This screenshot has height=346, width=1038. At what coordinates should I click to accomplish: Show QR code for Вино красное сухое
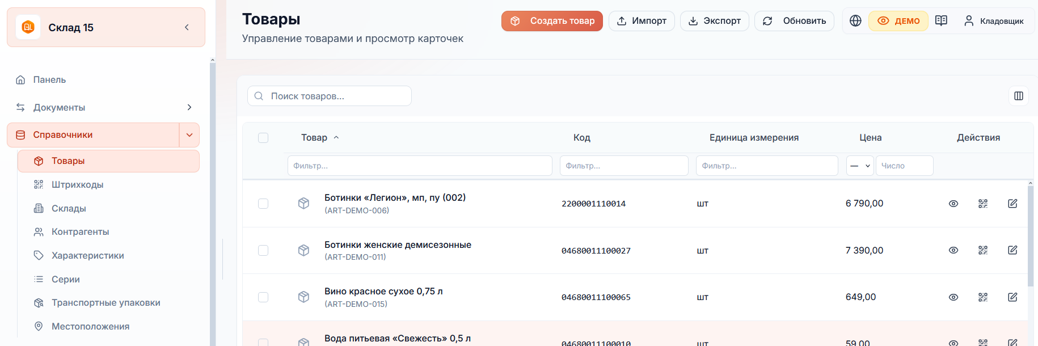pyautogui.click(x=983, y=297)
